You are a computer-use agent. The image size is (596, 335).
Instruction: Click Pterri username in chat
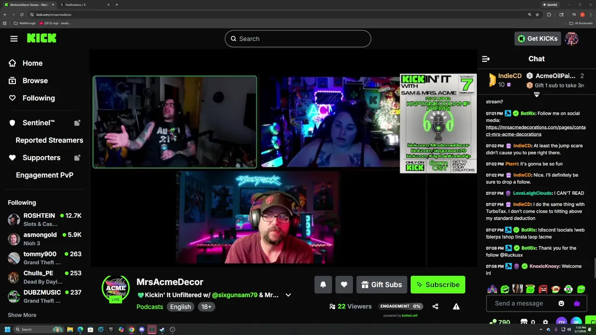512,164
